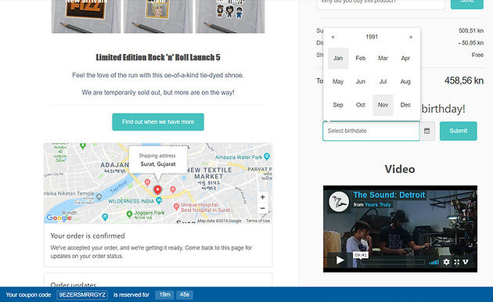Click Yours Truly profile avatar in video
The height and width of the screenshot is (302, 493).
pyautogui.click(x=339, y=202)
